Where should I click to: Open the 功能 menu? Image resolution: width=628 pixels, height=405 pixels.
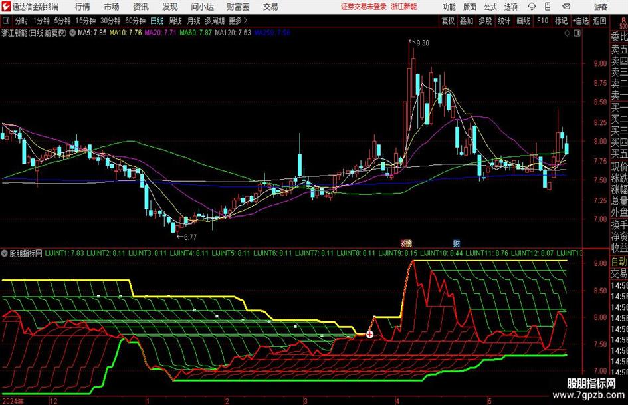[449, 7]
